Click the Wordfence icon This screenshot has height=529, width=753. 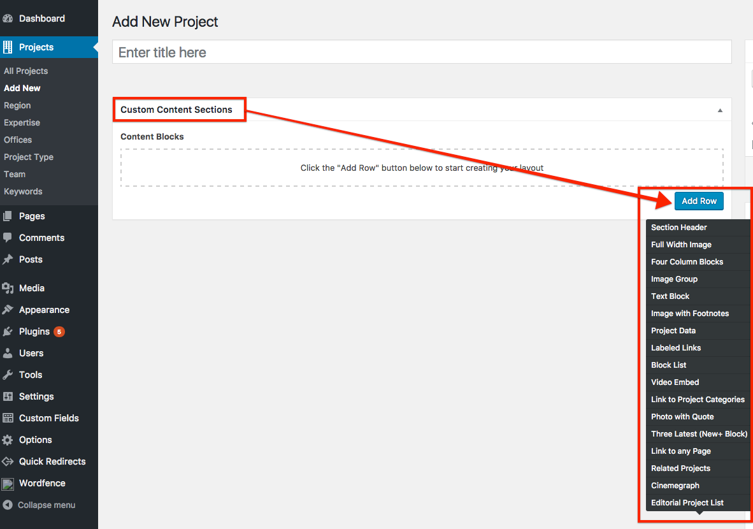[8, 484]
